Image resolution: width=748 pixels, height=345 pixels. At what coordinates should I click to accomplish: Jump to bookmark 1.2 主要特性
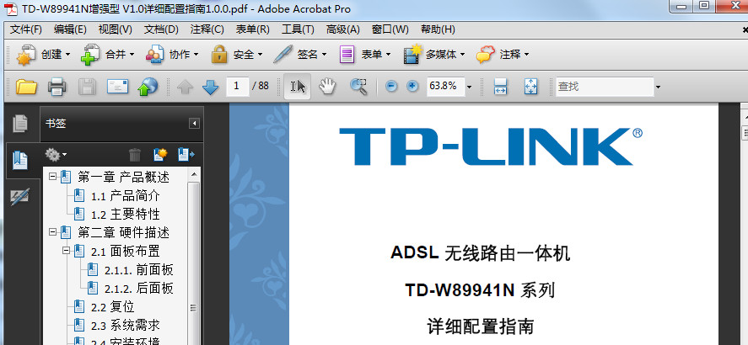125,214
